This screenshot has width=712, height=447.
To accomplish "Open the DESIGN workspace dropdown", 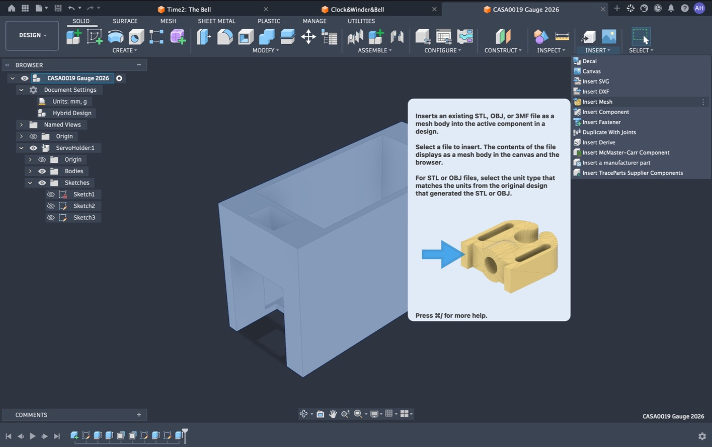I will pyautogui.click(x=32, y=35).
